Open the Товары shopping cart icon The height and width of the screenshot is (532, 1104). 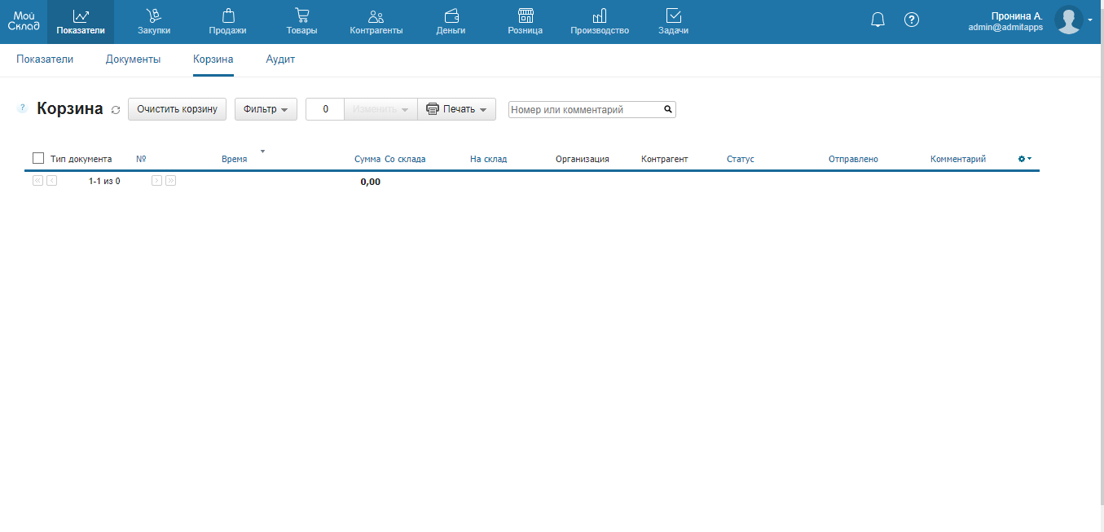tap(301, 15)
